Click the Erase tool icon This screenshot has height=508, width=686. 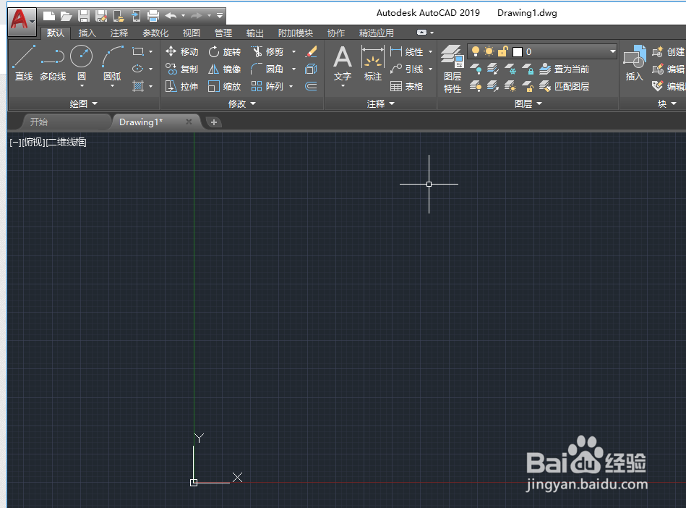311,51
